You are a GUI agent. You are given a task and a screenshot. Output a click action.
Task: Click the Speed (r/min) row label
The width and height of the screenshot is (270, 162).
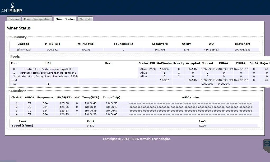tap(22, 126)
